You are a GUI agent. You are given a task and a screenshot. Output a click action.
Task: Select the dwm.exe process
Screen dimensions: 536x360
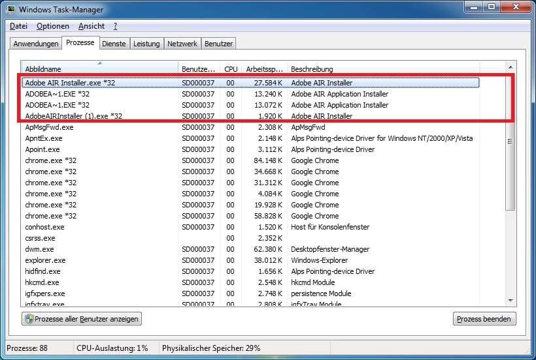click(250, 249)
